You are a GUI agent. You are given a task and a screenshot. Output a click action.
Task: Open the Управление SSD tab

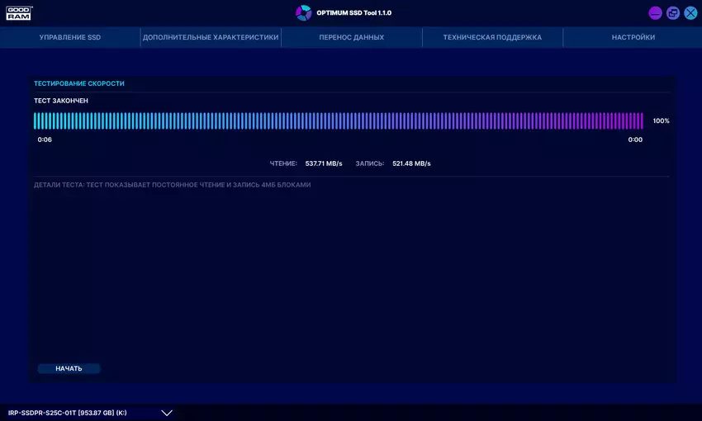(70, 37)
